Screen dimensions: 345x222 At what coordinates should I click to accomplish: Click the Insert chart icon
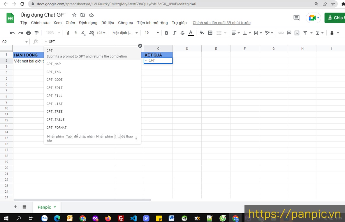pos(297,33)
